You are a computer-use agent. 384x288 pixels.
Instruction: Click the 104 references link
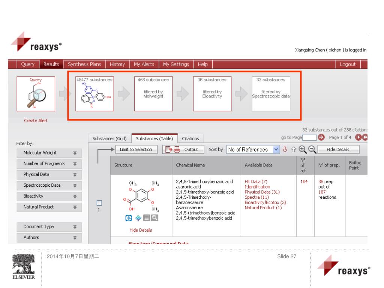point(304,181)
